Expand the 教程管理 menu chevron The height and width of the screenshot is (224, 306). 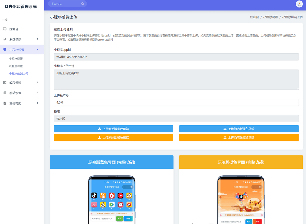(x=38, y=82)
